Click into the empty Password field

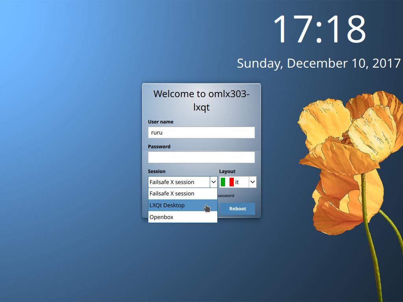pos(201,157)
